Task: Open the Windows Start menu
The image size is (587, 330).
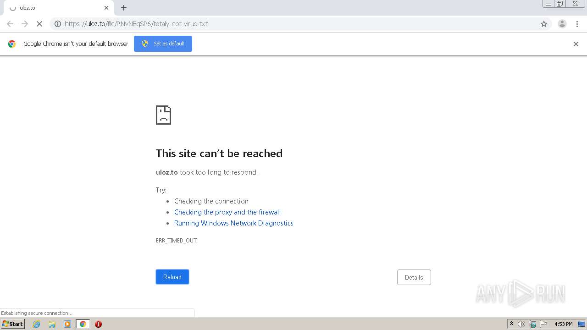Action: pyautogui.click(x=13, y=324)
